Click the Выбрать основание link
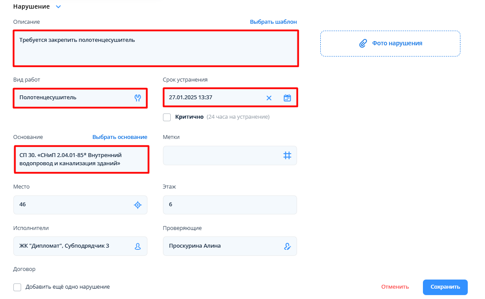485x299 pixels. click(120, 137)
